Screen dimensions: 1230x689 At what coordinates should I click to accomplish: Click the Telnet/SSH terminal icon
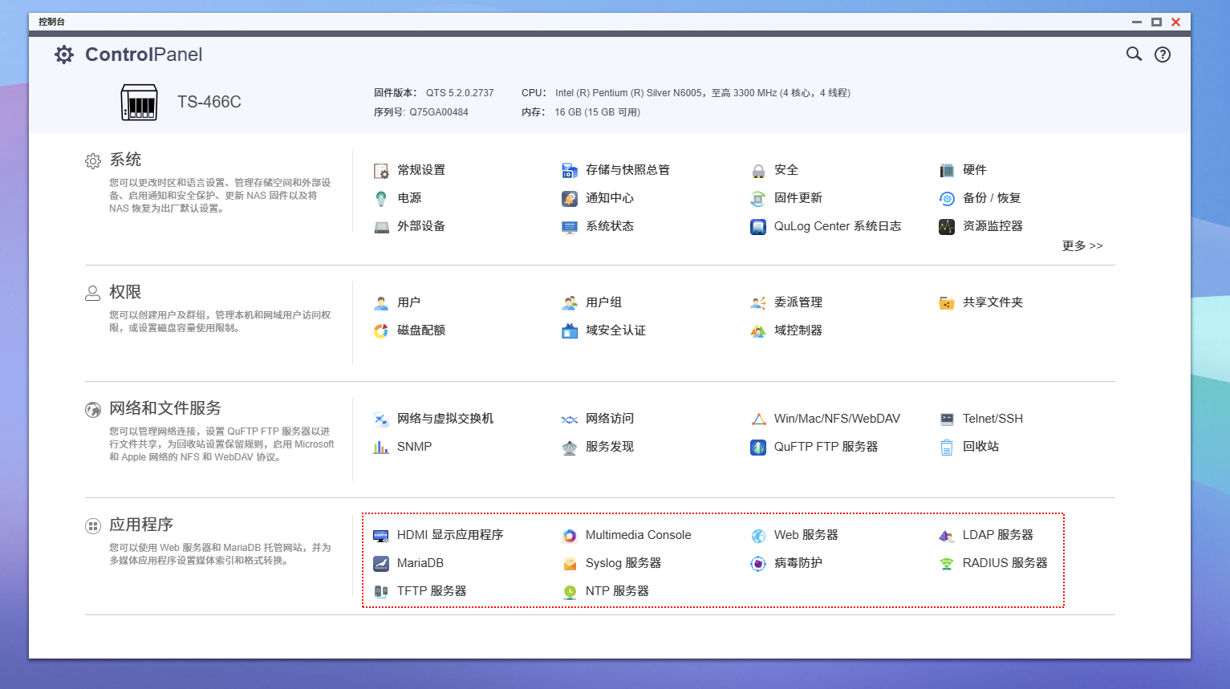pos(947,419)
